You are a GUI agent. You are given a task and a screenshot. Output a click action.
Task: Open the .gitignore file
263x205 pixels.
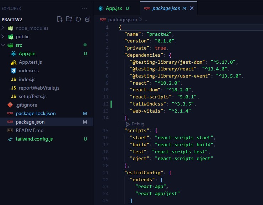pyautogui.click(x=26, y=105)
